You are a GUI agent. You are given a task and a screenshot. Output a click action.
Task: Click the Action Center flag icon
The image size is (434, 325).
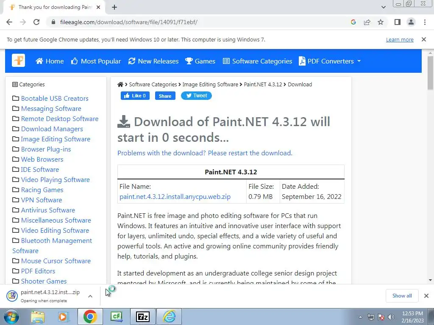click(x=381, y=317)
